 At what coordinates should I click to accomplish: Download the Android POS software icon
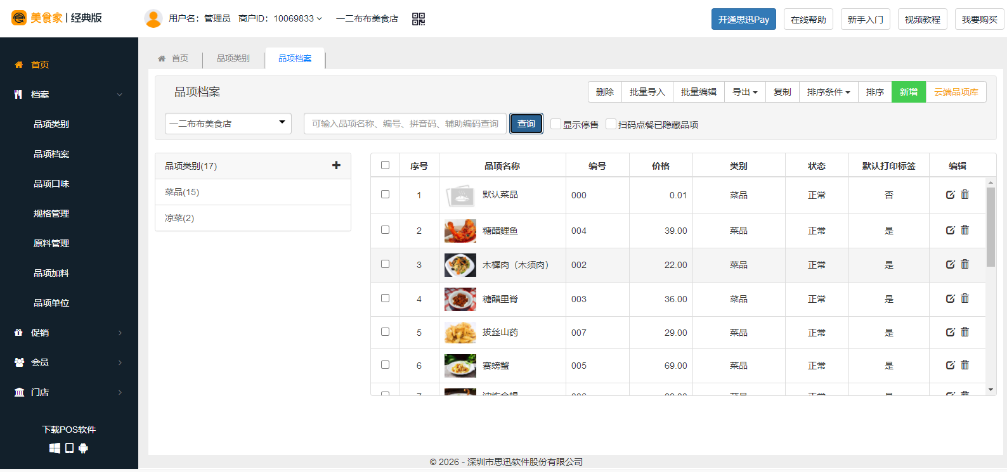coord(83,448)
